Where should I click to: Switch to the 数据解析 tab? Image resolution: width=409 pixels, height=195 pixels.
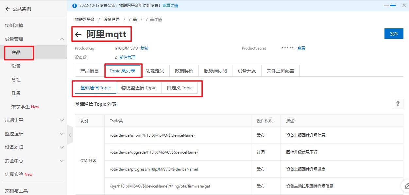184,70
